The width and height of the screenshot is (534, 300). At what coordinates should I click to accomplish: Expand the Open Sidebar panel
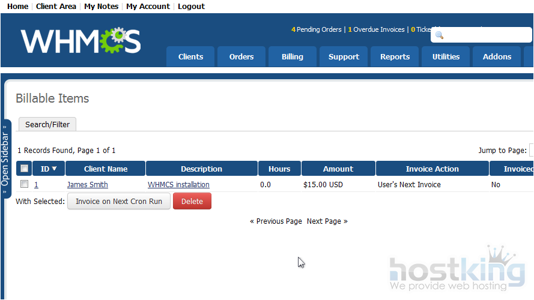pos(5,159)
